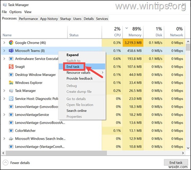Image resolution: width=191 pixels, height=170 pixels.
Task: Click the Microsoft Teams process icon
Action: 11,51
